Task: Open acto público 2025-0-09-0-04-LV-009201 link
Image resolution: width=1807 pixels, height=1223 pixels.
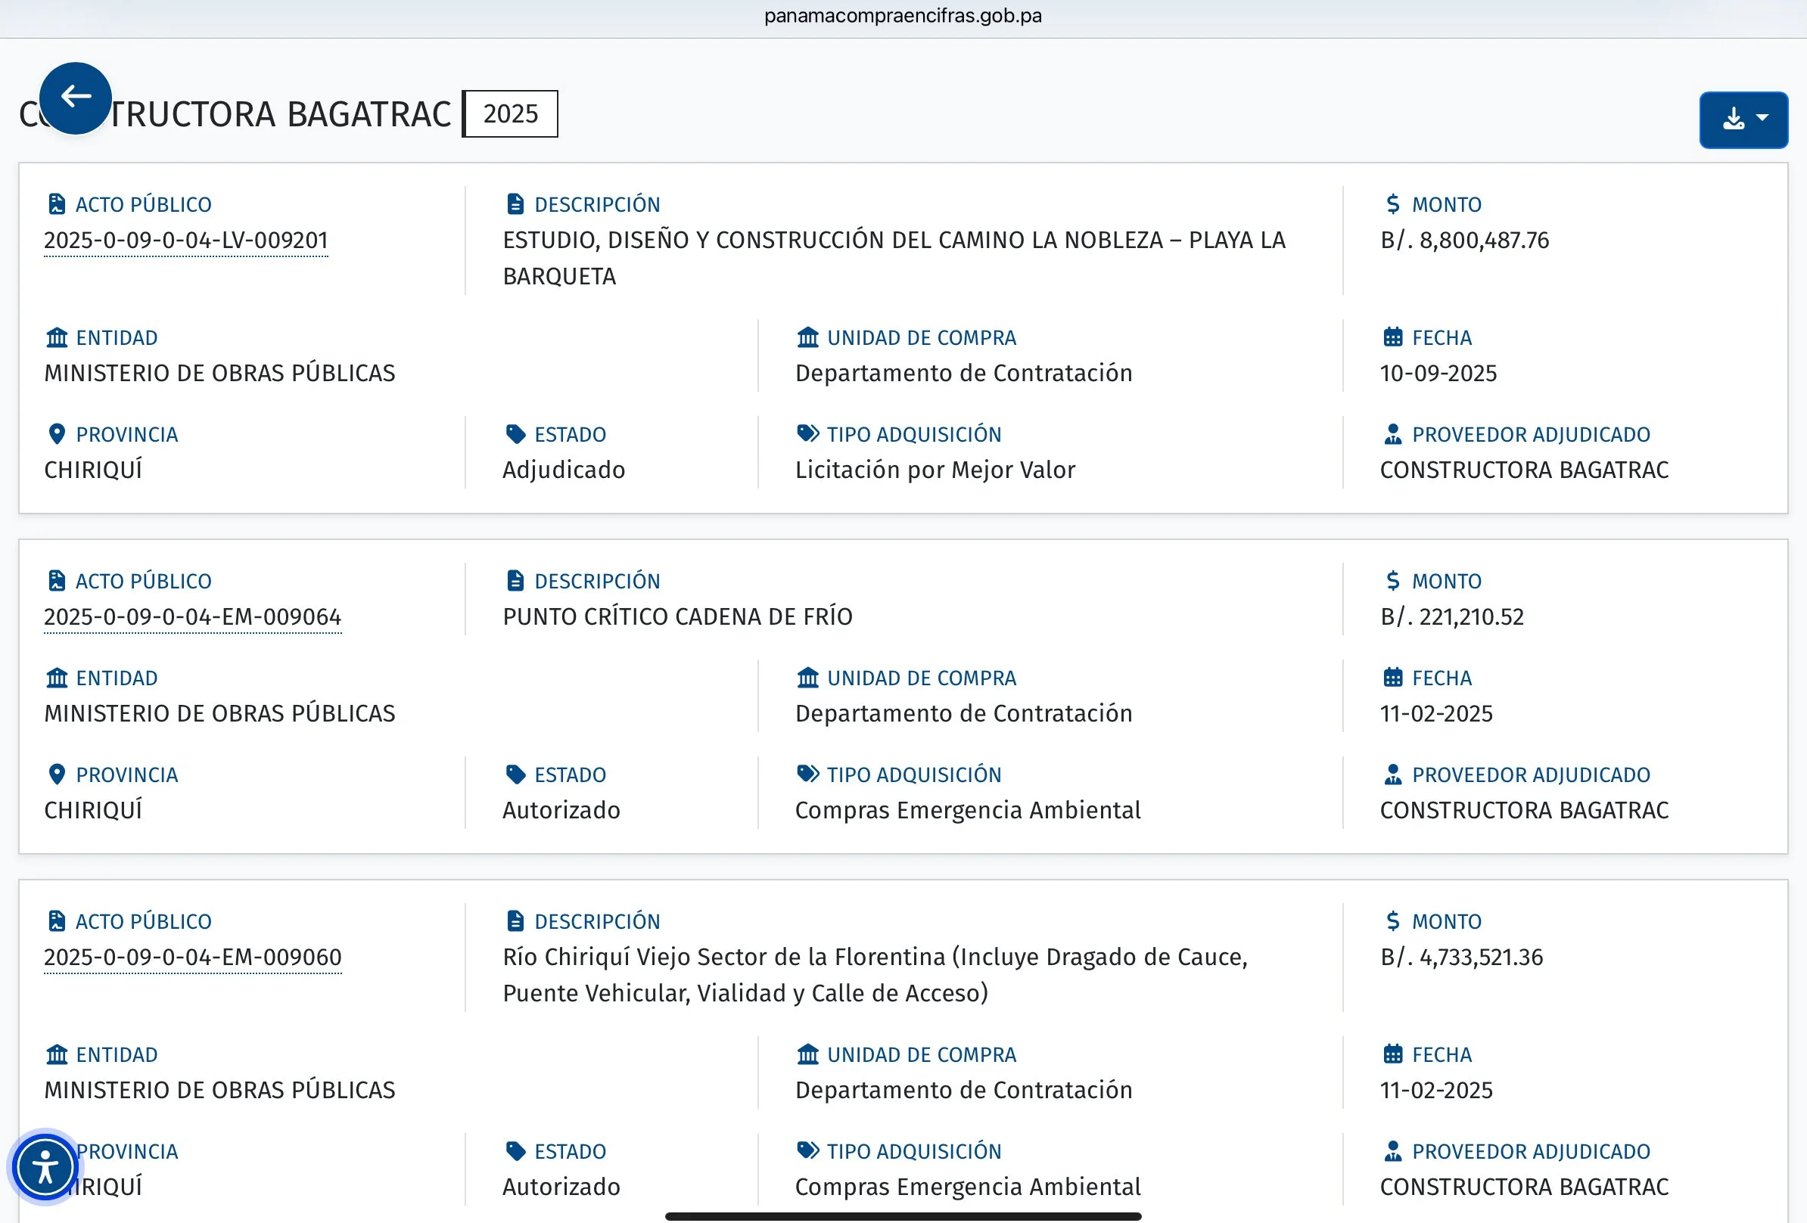Action: pyautogui.click(x=186, y=240)
